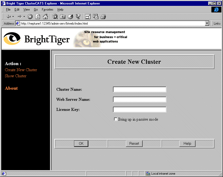Screen dimensions: 223x177
Task: Click into the Cluster Name field
Action: point(139,89)
